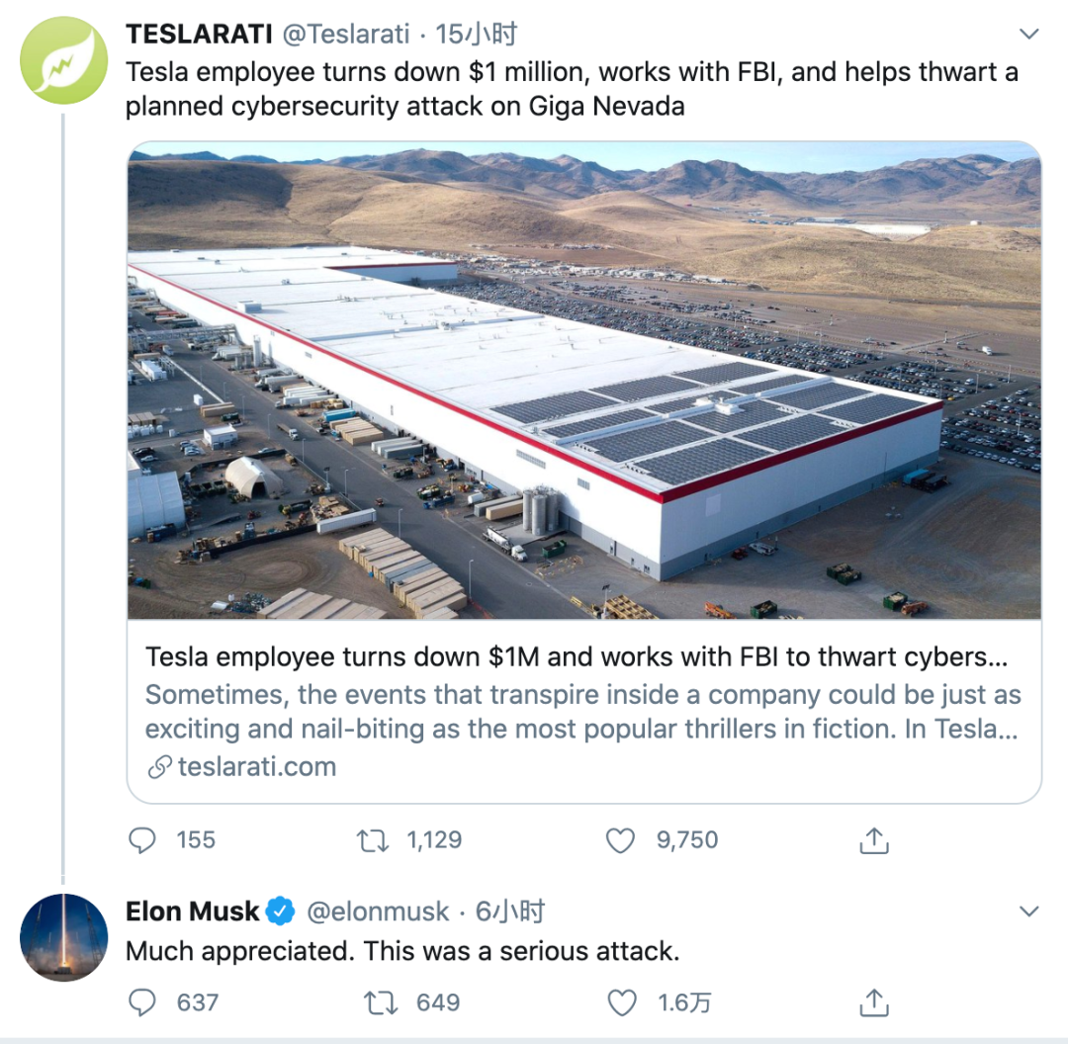Screen dimensions: 1068x1044
Task: Open the @Teslarati handle link
Action: pos(346,35)
